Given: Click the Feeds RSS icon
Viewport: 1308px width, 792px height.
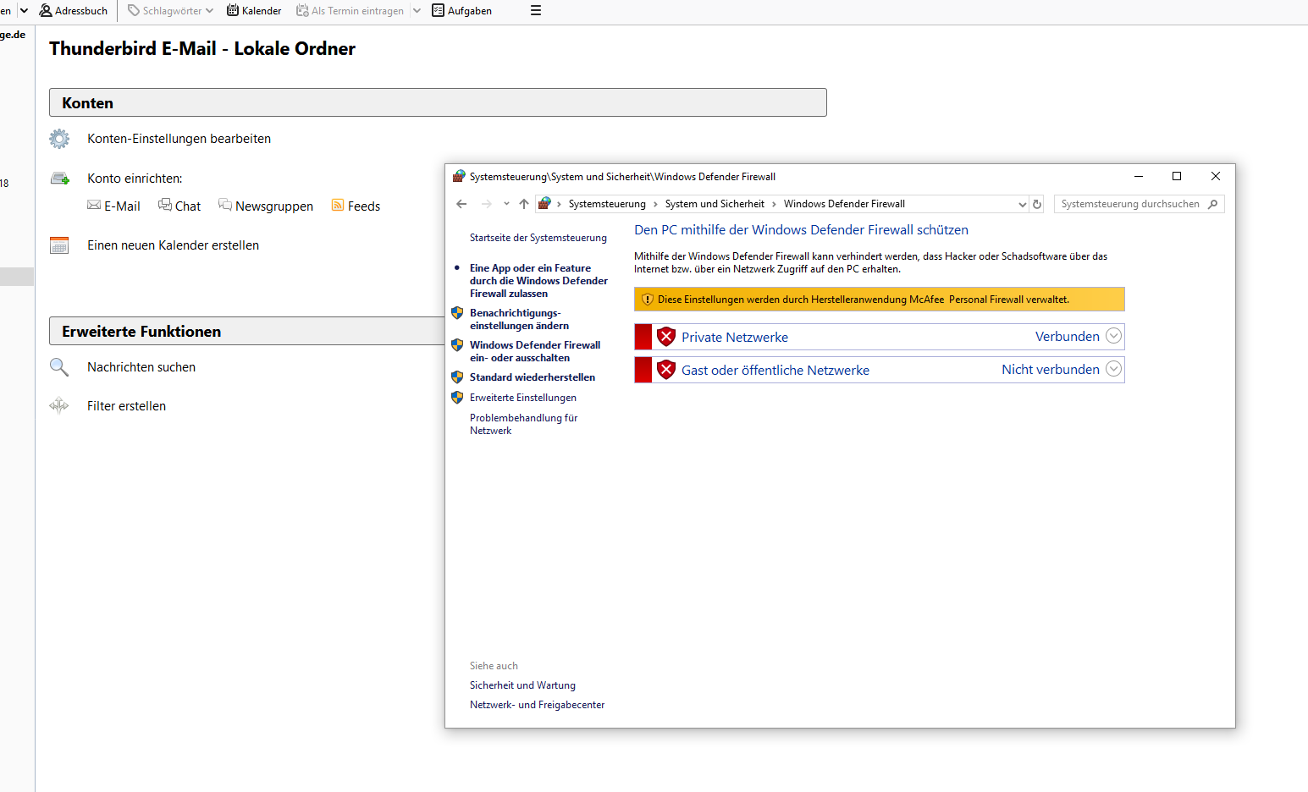Looking at the screenshot, I should (x=338, y=206).
